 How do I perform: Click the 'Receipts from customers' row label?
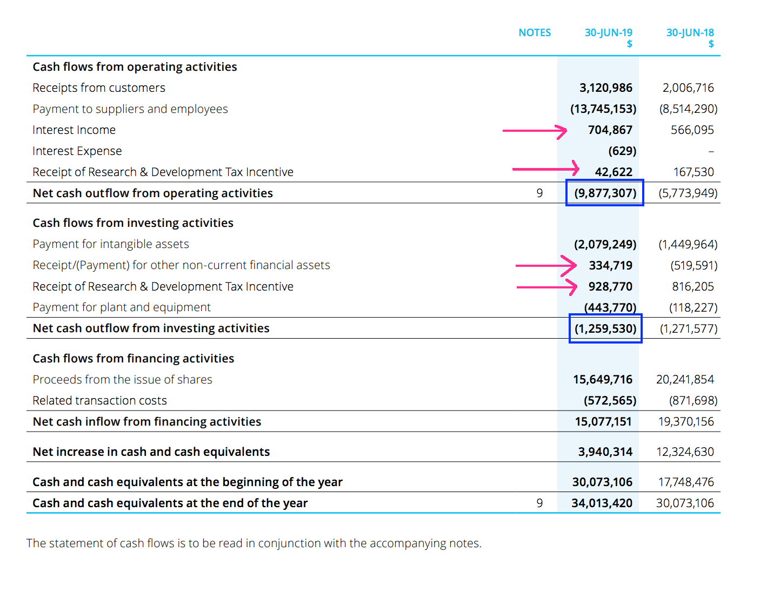point(99,88)
